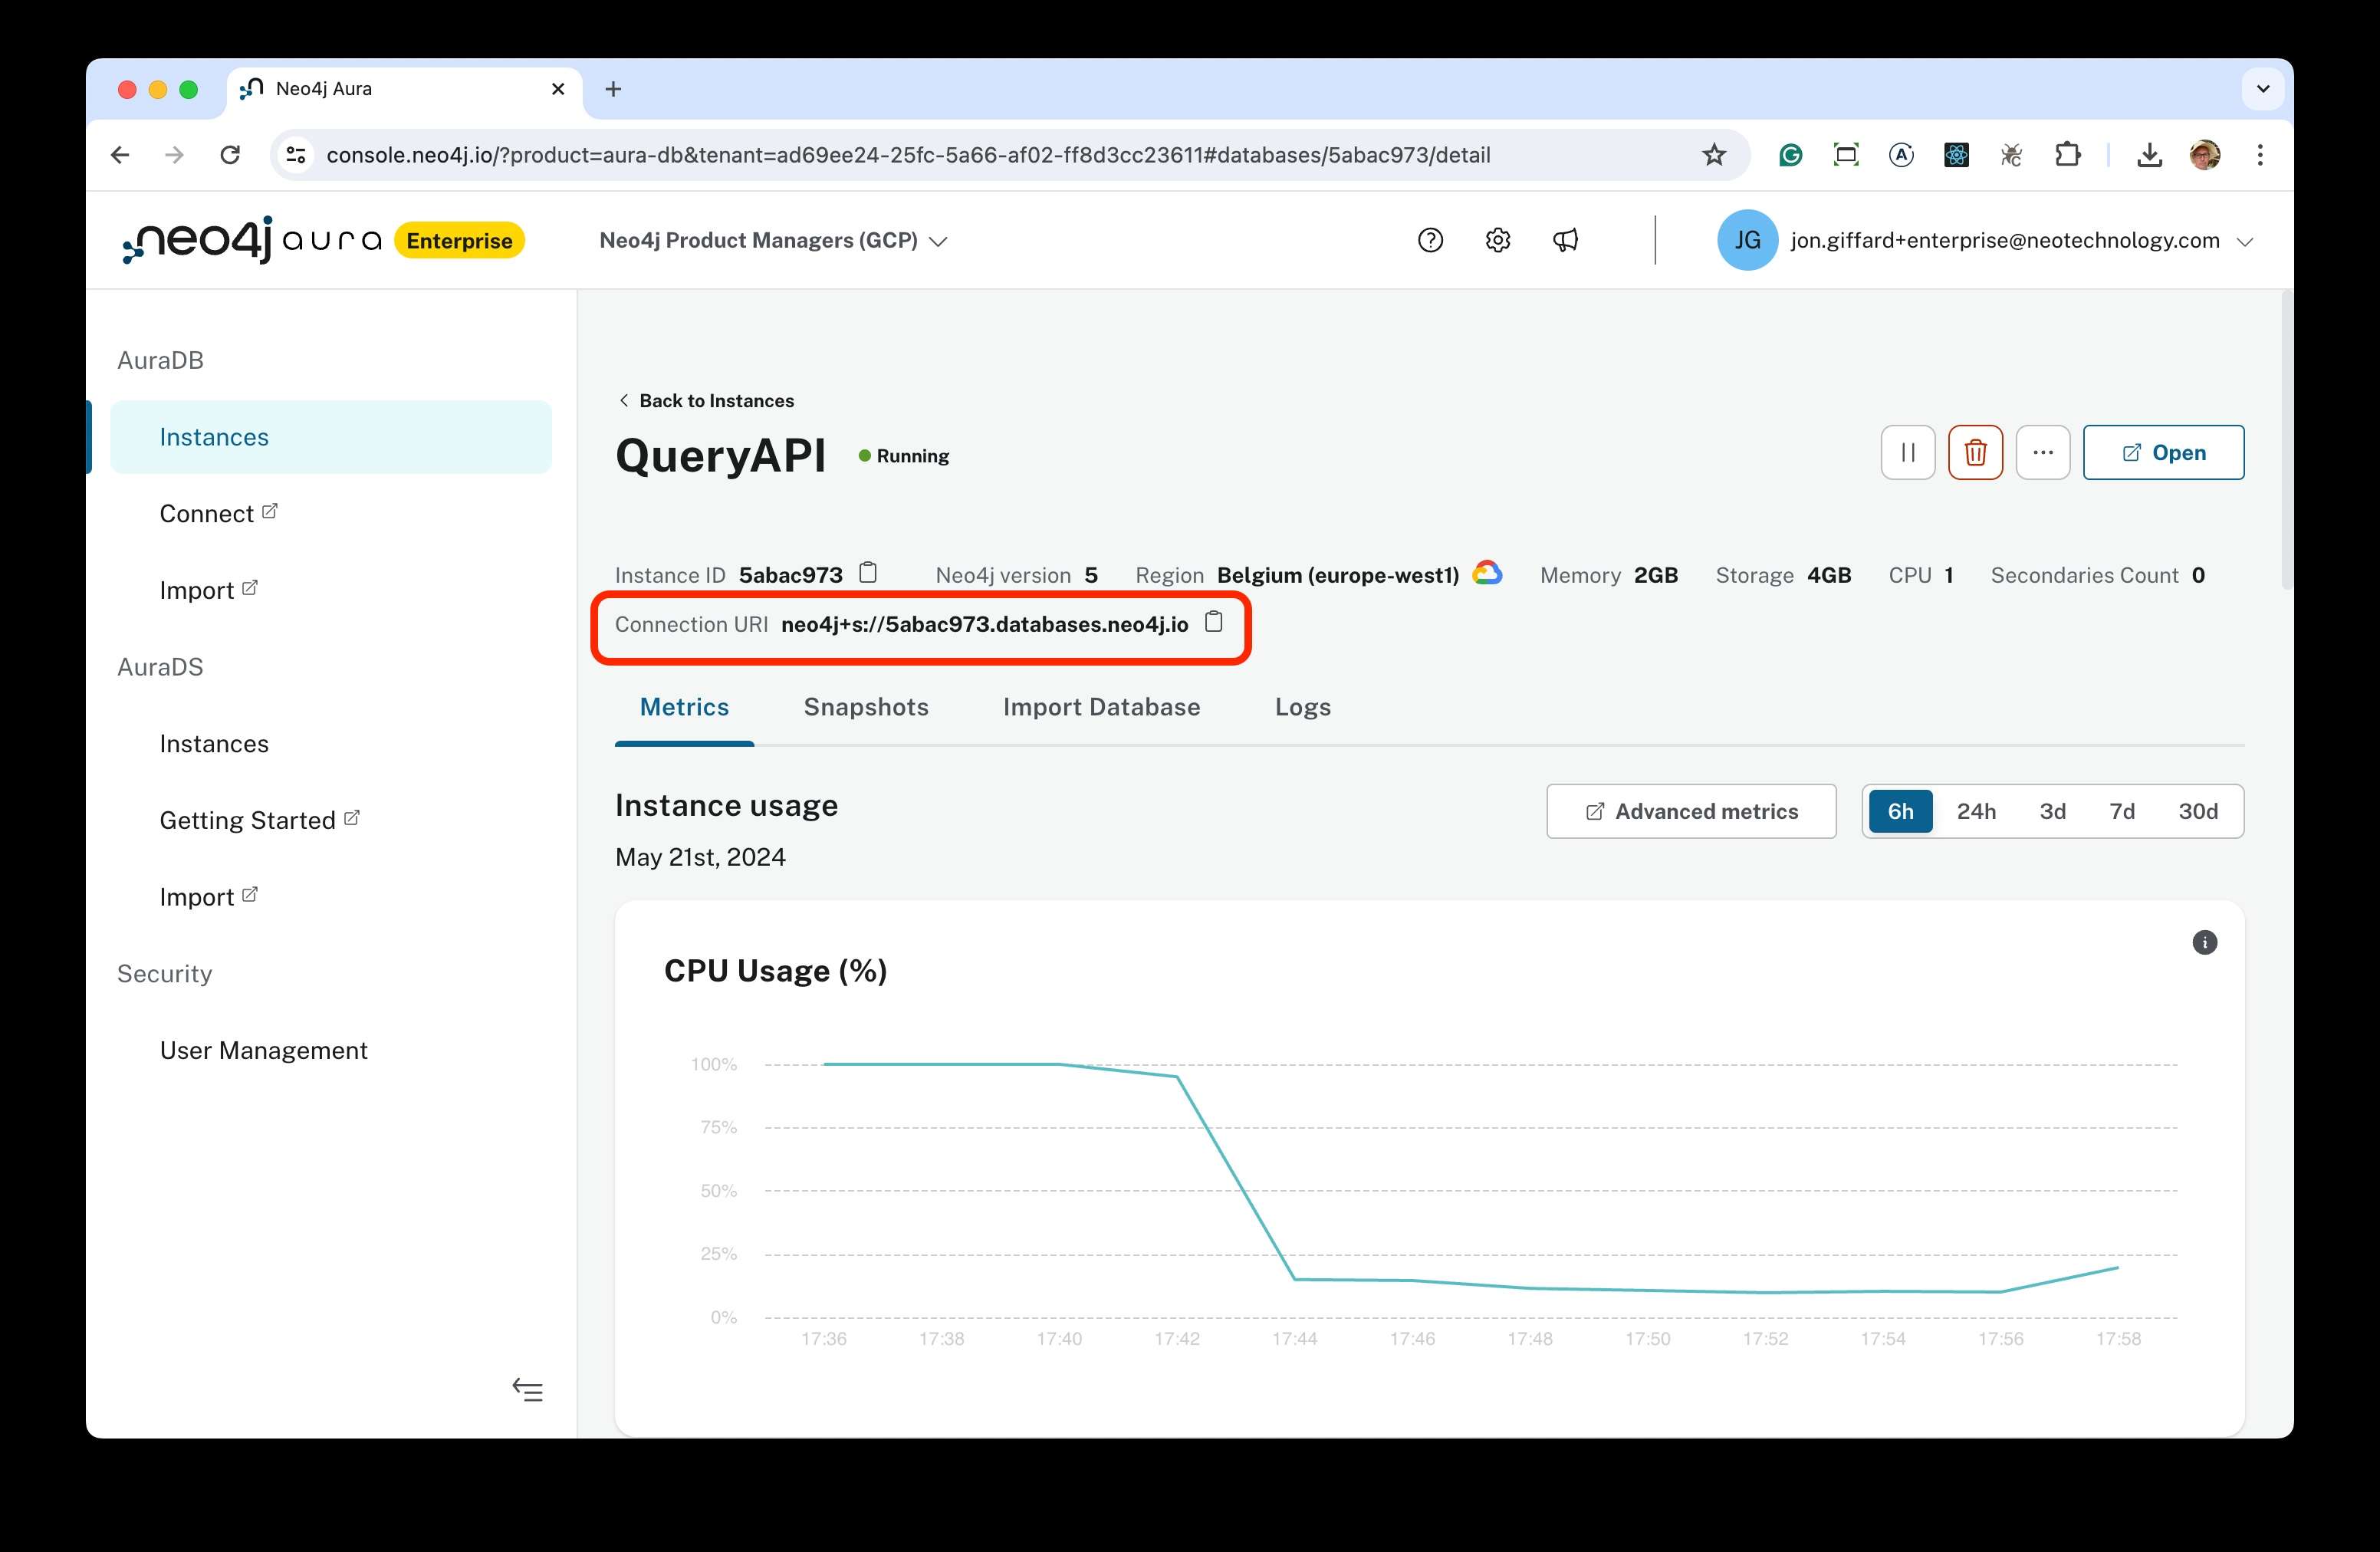Click the screenshot capture extension icon
This screenshot has height=1552, width=2380.
(x=1845, y=155)
